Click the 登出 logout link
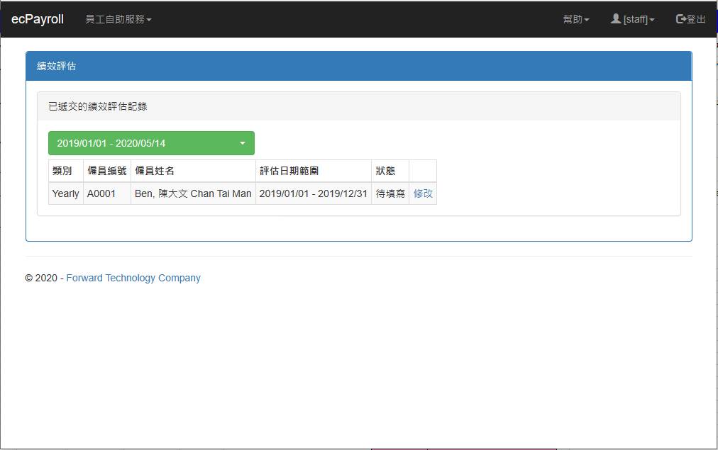Viewport: 718px width, 450px height. click(x=690, y=19)
